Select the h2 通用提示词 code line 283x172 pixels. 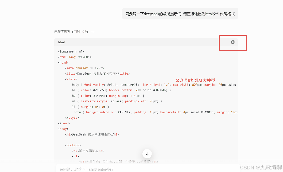coord(88,151)
